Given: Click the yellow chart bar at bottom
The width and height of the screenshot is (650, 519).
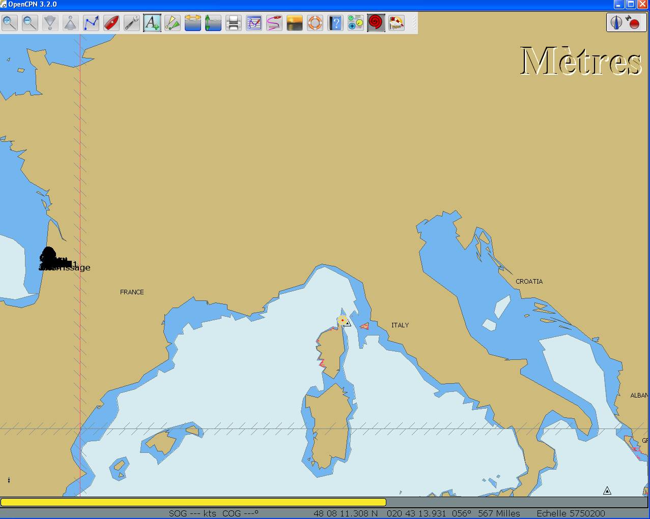Looking at the screenshot, I should (193, 502).
